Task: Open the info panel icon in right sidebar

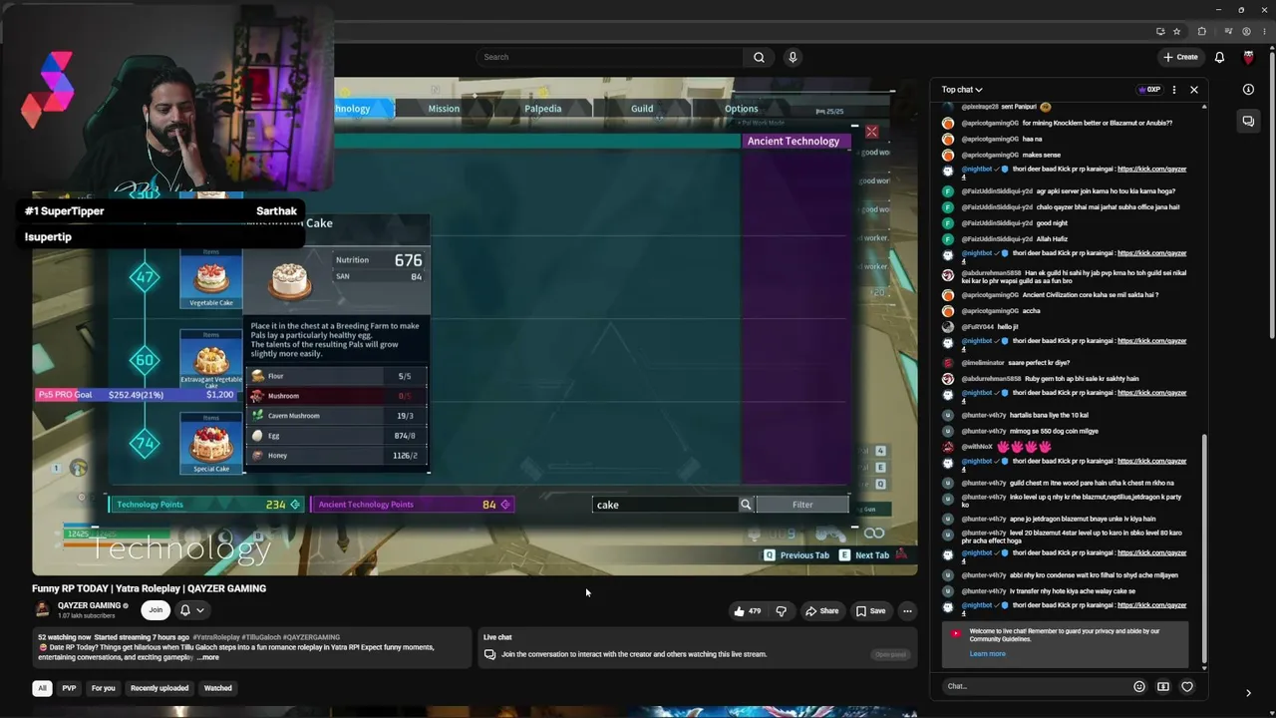Action: click(1248, 90)
